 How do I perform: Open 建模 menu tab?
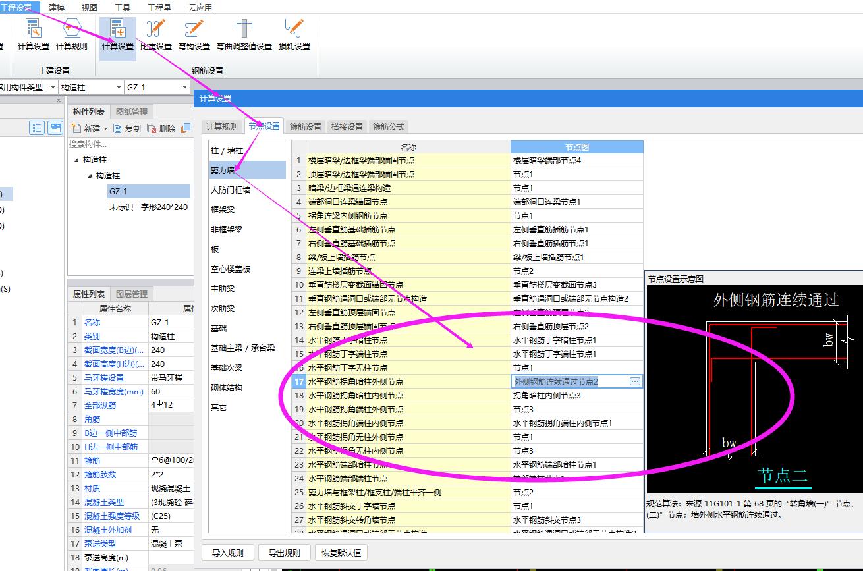click(x=57, y=7)
